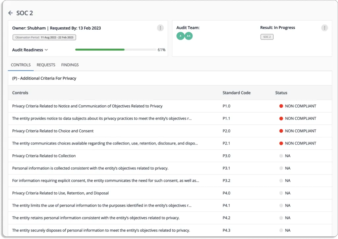338x239 pixels.
Task: Open 'The entity communicates choices available' control
Action: tap(105, 143)
